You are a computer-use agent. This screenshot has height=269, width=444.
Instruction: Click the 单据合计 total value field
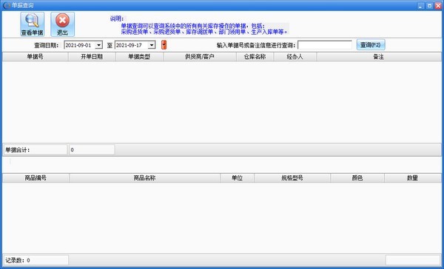pyautogui.click(x=92, y=149)
